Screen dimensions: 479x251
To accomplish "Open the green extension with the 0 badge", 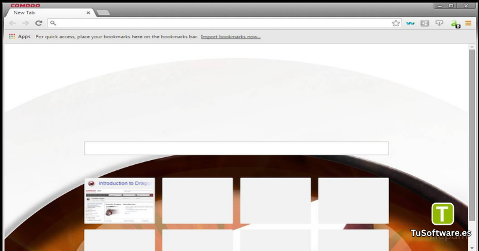I will pyautogui.click(x=455, y=24).
